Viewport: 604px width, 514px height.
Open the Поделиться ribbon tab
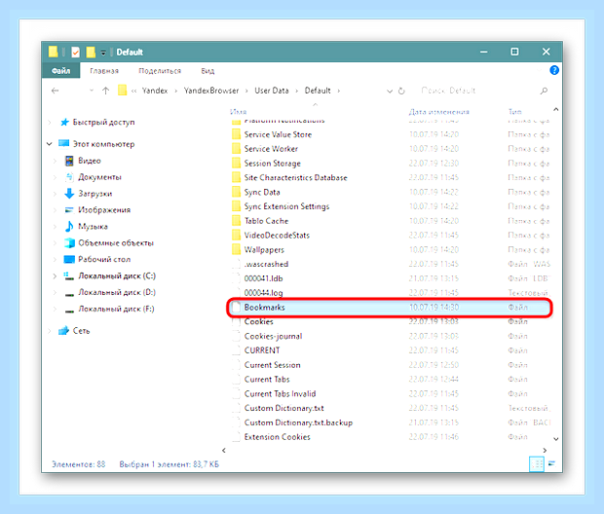tap(160, 71)
